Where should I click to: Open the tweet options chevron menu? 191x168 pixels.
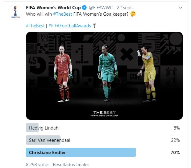click(x=181, y=8)
